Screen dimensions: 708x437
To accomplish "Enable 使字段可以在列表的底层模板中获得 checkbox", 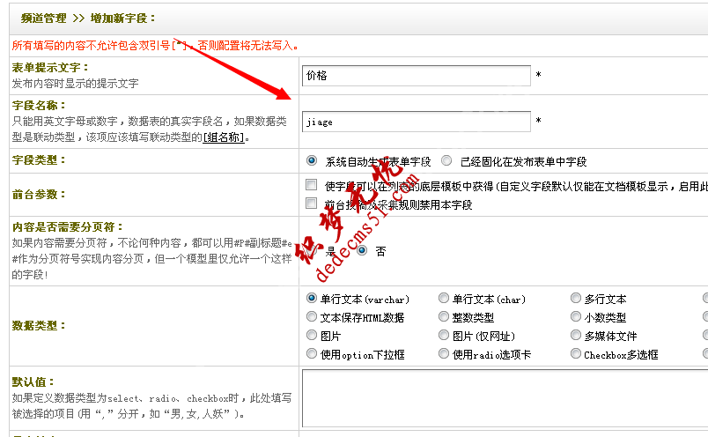I will pyautogui.click(x=311, y=186).
